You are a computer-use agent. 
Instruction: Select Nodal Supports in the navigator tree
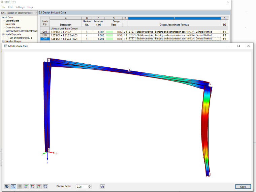(x=13, y=34)
